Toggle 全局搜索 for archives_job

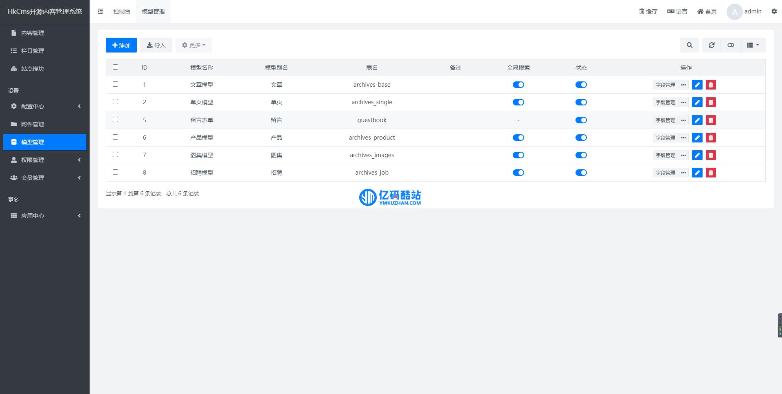pos(518,173)
